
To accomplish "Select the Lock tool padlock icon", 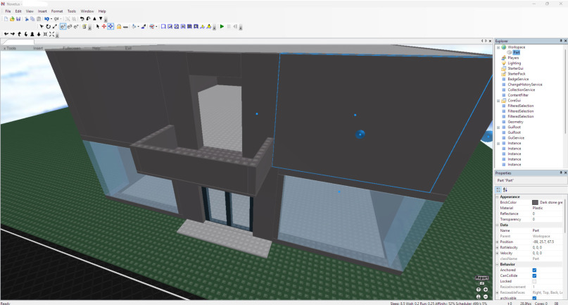I will pos(118,27).
